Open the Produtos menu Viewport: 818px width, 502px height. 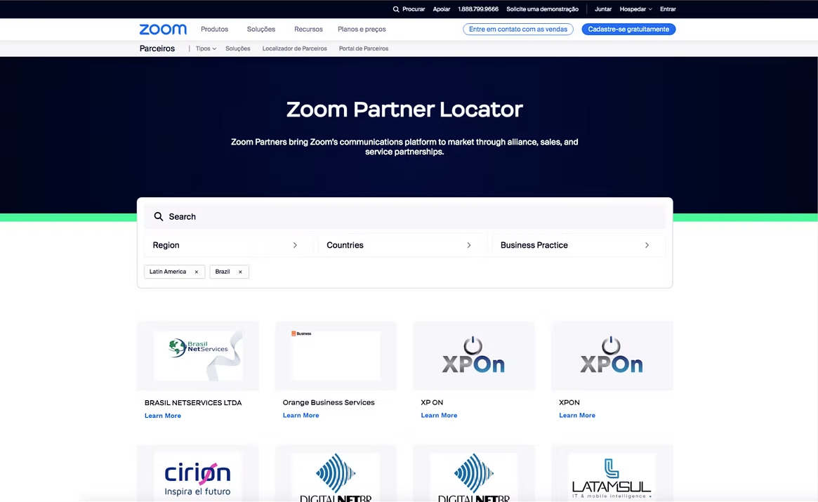click(214, 29)
